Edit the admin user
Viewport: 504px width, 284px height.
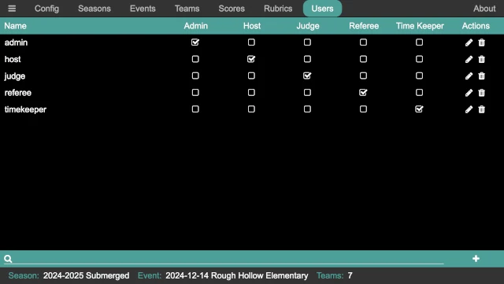[x=469, y=42]
